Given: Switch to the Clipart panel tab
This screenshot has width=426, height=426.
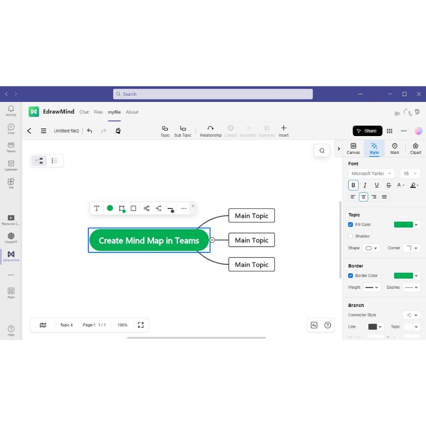Looking at the screenshot, I should coord(416,149).
